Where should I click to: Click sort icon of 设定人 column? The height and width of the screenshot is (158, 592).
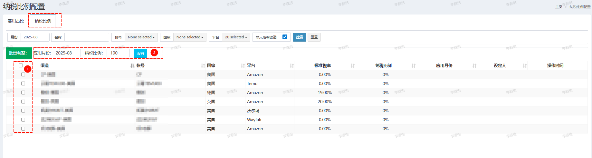(525, 65)
